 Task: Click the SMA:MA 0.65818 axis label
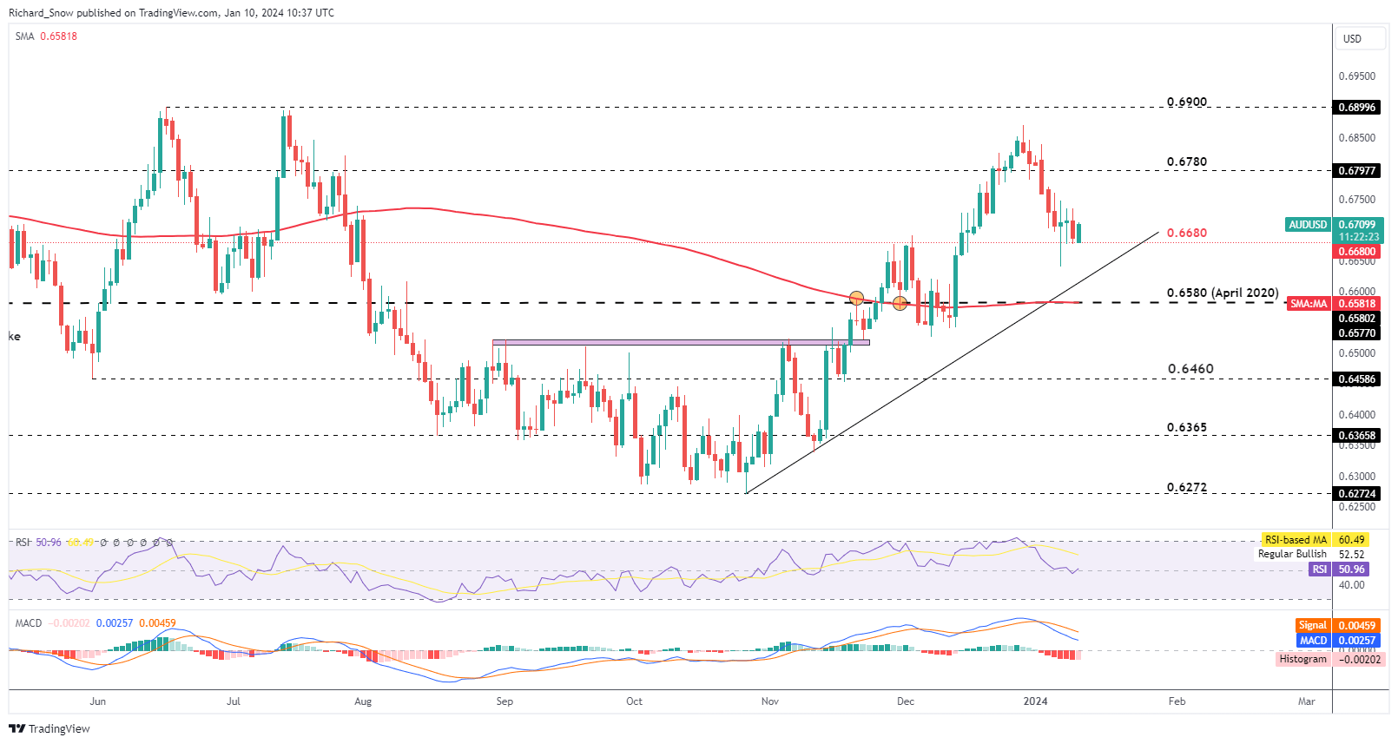[x=1334, y=304]
